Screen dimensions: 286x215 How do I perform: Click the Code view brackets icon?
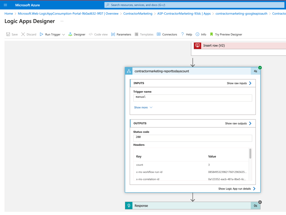91,34
